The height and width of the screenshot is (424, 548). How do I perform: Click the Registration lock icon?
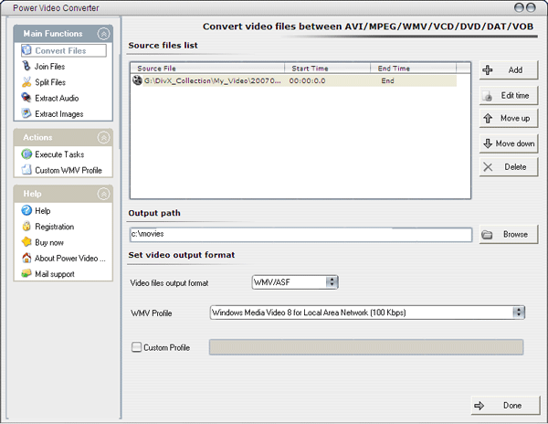[26, 226]
